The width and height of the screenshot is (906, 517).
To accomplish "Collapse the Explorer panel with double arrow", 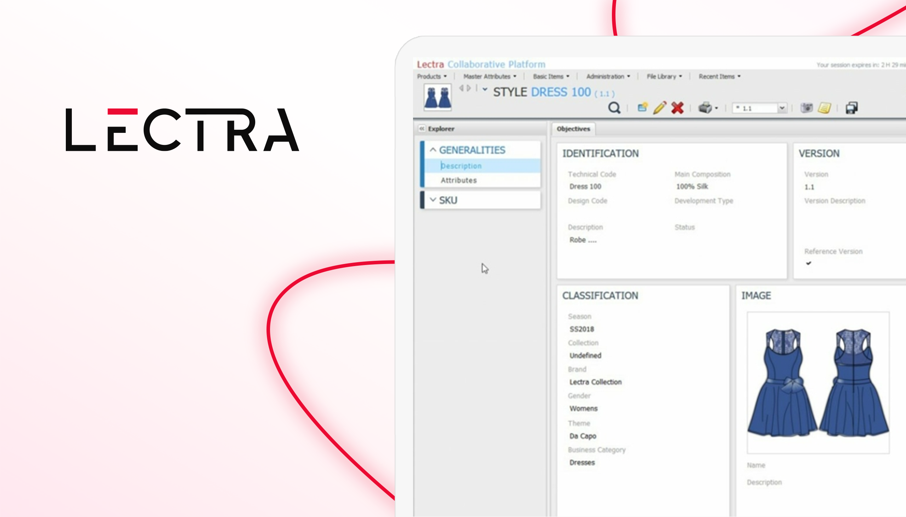I will (x=422, y=129).
